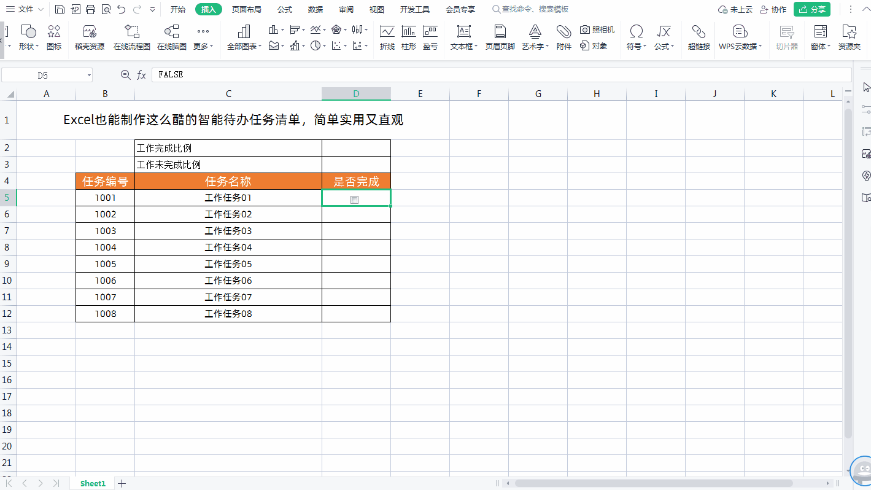This screenshot has height=490, width=871.
Task: Click the three-dot more options icon
Action: point(850,10)
